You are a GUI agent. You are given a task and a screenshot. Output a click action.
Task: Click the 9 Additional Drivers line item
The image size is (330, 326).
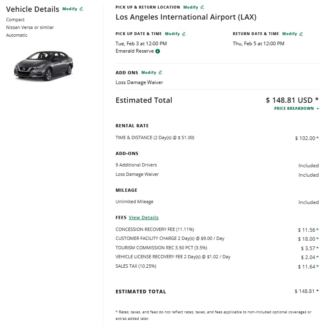pyautogui.click(x=136, y=165)
